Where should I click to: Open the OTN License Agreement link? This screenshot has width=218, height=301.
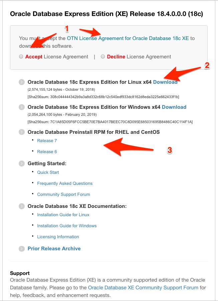[128, 38]
